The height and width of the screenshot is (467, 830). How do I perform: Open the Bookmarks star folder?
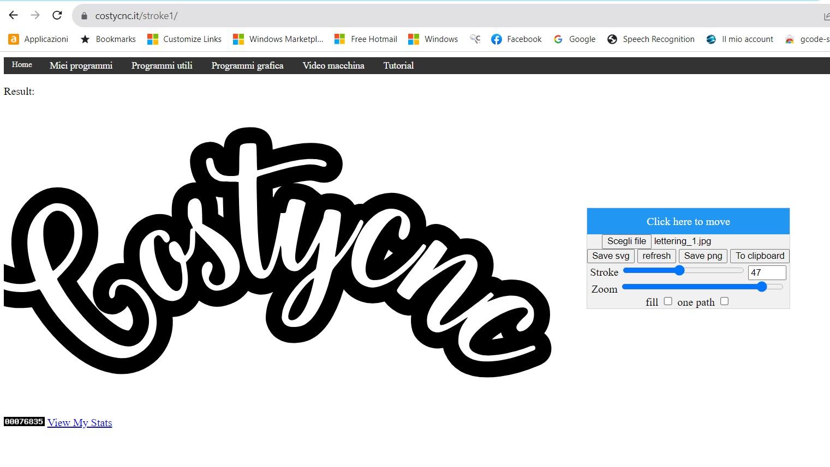[108, 39]
